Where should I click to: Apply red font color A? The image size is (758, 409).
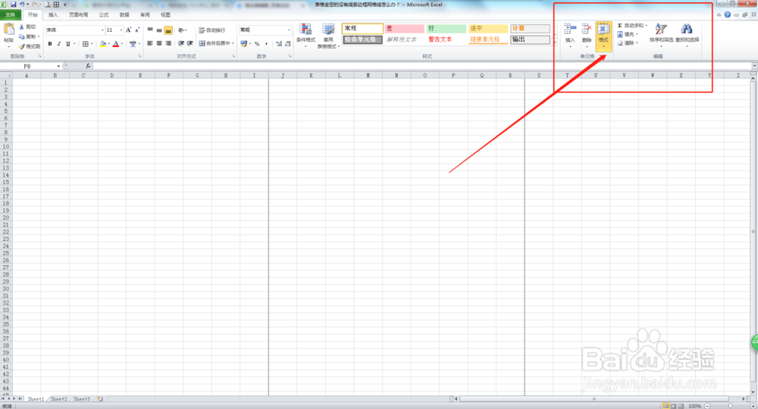[116, 43]
